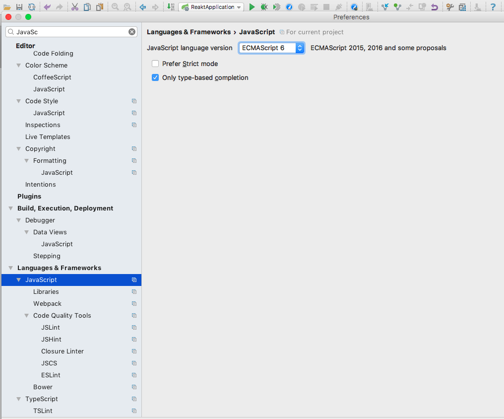Select the Editor section heading
The image size is (504, 419).
[25, 46]
